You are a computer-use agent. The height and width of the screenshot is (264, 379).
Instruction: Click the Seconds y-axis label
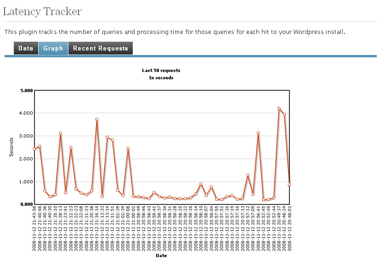[x=11, y=147]
